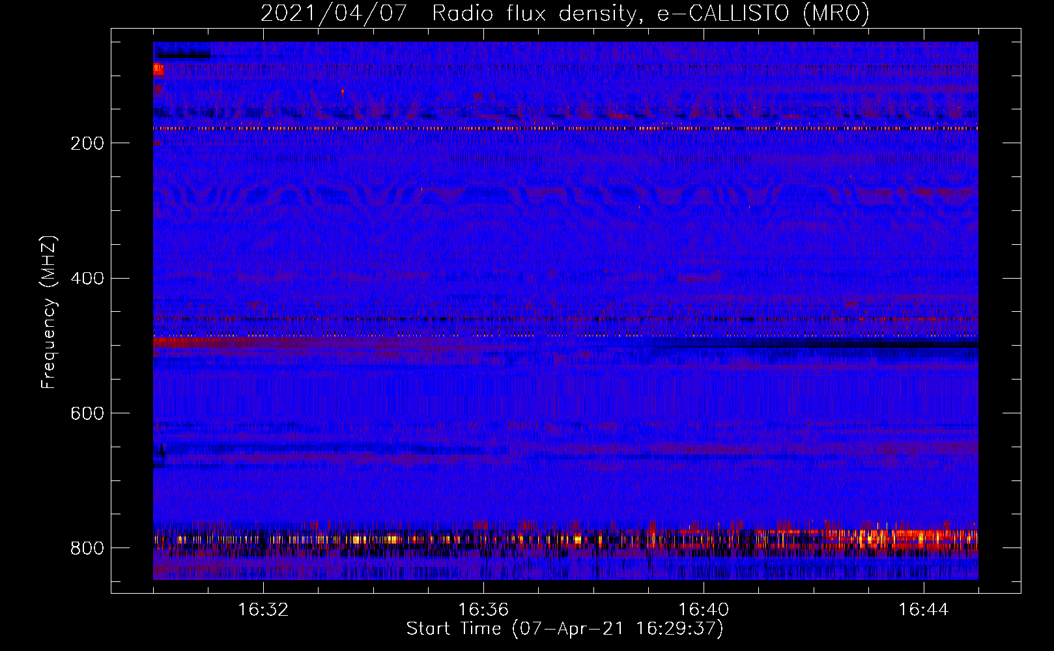
Task: Click the "16:32" time tick label
Action: tap(263, 610)
